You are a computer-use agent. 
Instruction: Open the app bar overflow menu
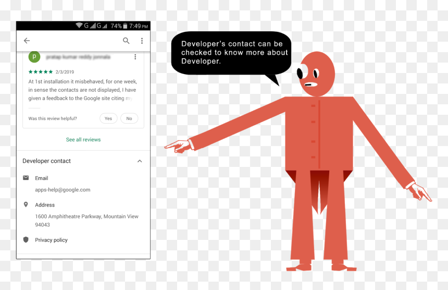coord(142,41)
